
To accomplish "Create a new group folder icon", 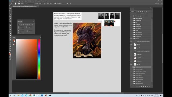I will pos(146,86).
